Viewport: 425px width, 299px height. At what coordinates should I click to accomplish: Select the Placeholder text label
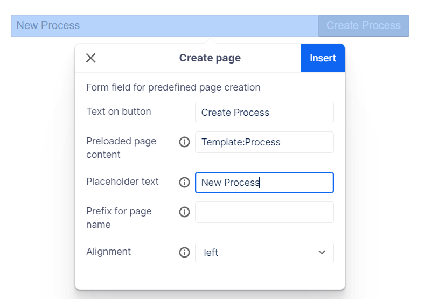[x=122, y=182]
